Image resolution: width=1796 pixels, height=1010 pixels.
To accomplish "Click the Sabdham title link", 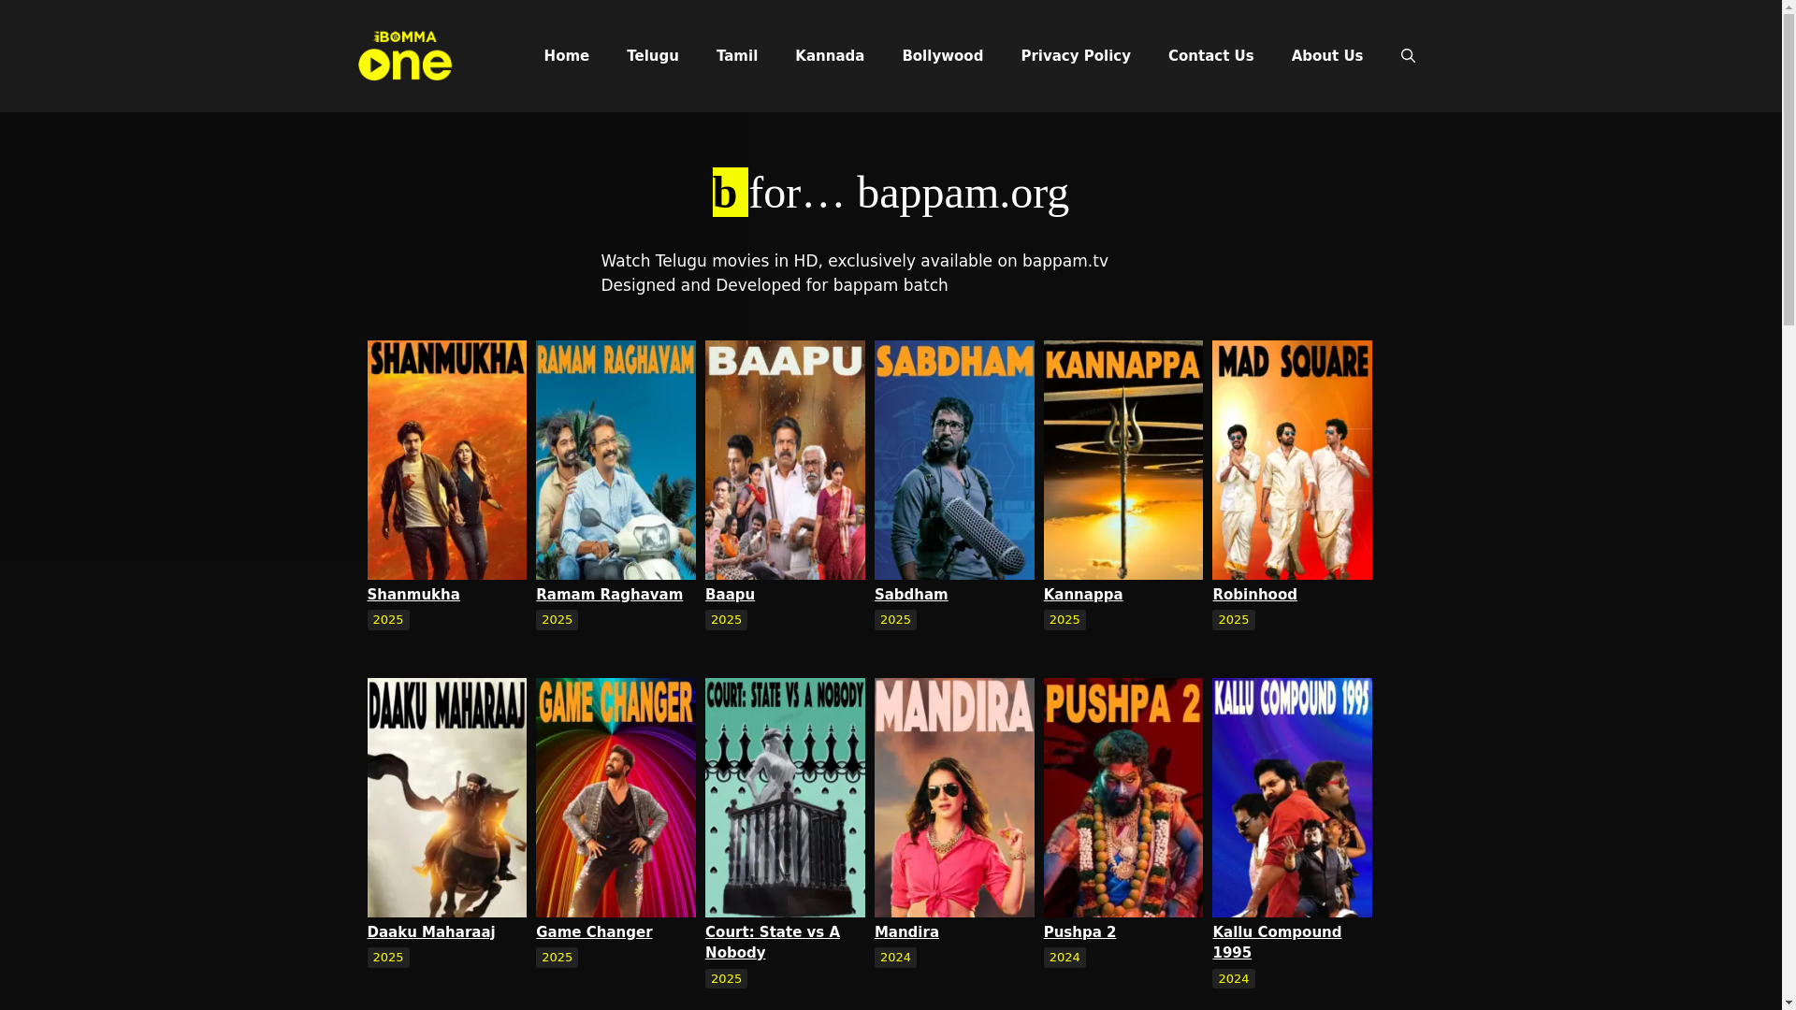I will [910, 595].
